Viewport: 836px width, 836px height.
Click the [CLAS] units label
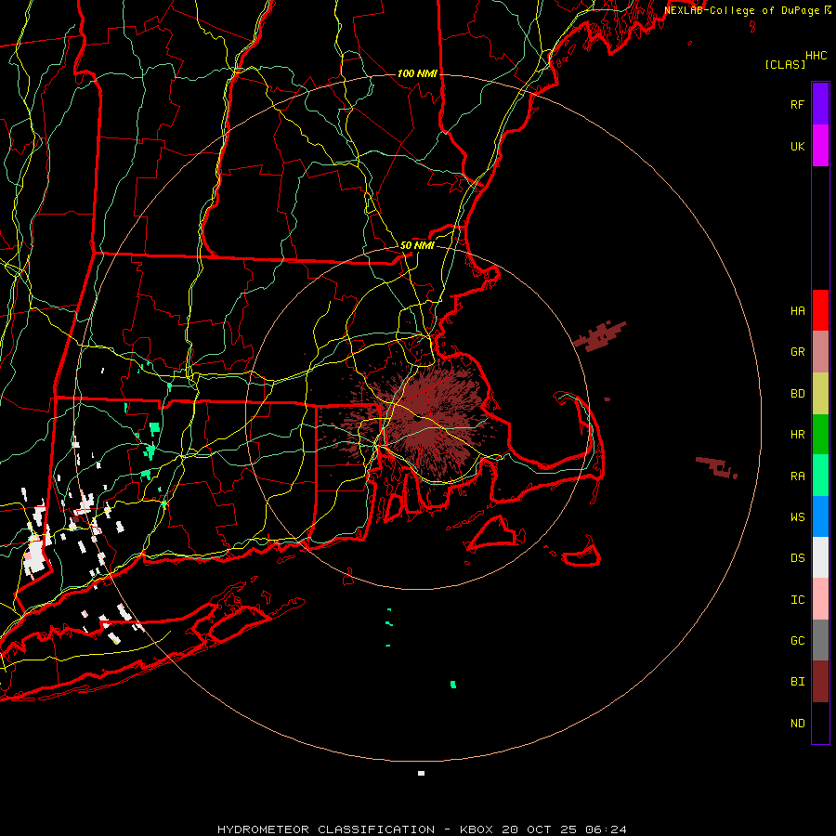785,65
